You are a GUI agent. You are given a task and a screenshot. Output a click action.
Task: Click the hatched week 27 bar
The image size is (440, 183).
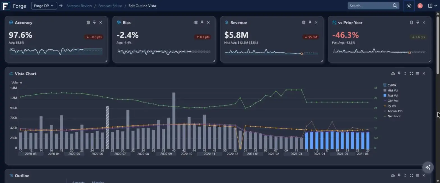[x=107, y=127]
